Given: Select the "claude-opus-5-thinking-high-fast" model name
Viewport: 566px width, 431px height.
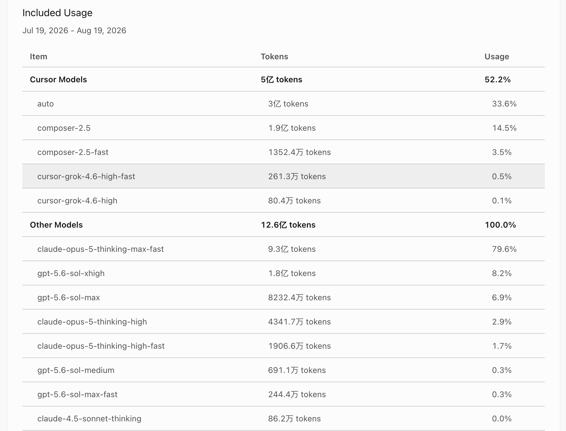Looking at the screenshot, I should pyautogui.click(x=101, y=346).
